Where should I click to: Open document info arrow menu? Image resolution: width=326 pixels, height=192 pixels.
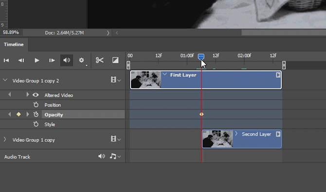[108, 33]
